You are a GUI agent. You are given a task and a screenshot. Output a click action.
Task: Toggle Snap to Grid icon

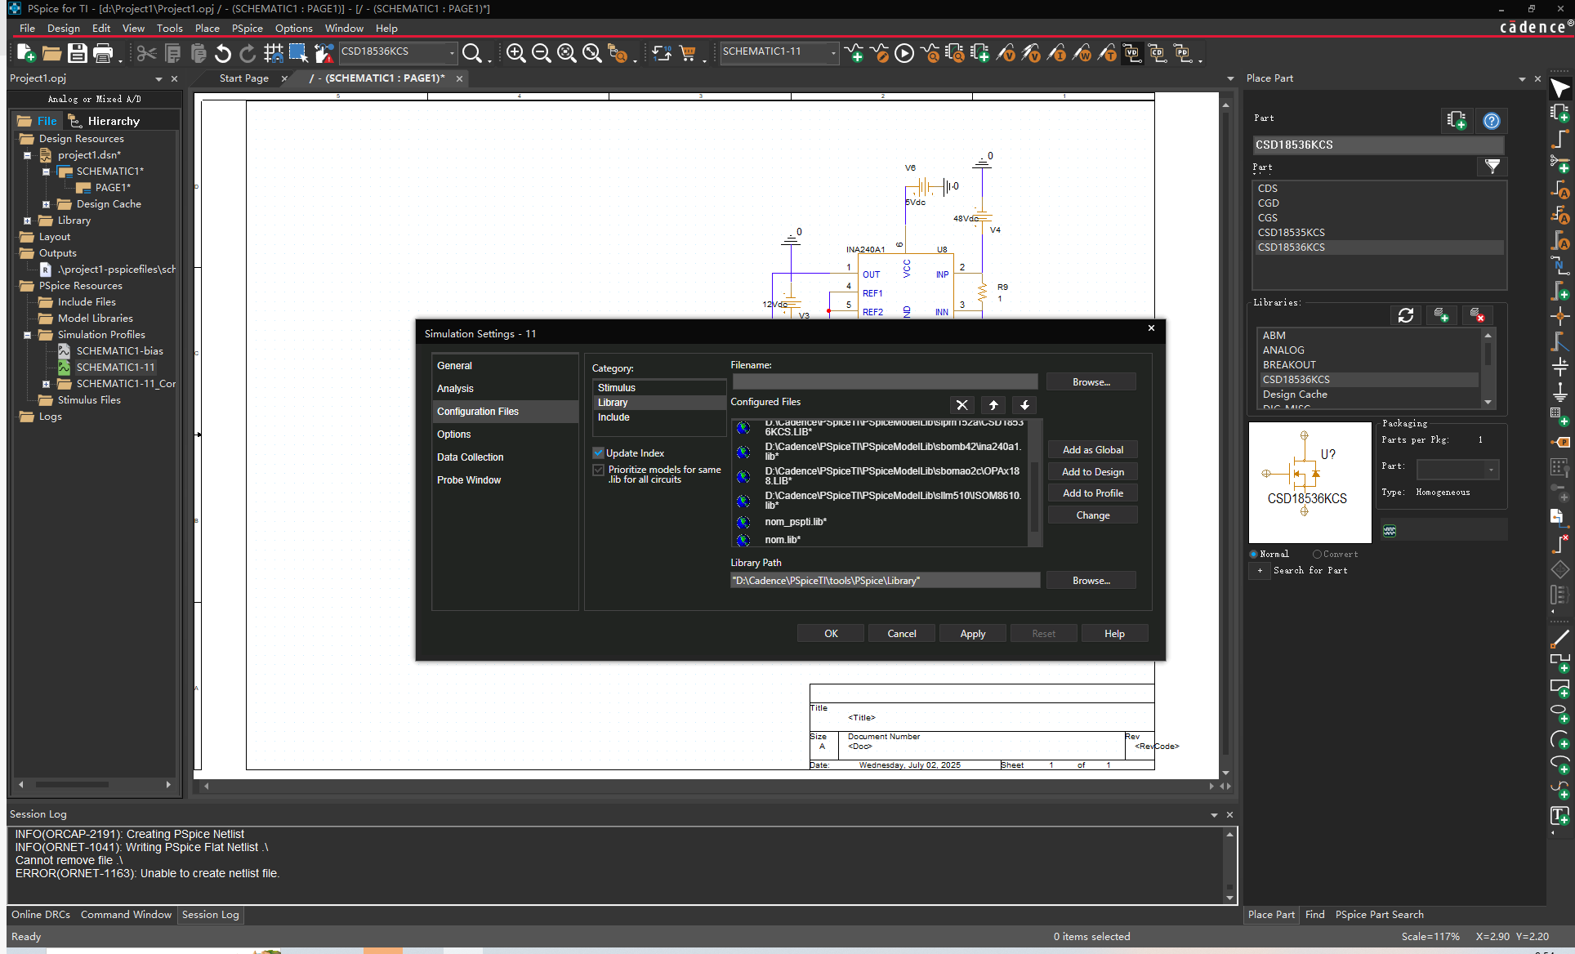point(273,53)
